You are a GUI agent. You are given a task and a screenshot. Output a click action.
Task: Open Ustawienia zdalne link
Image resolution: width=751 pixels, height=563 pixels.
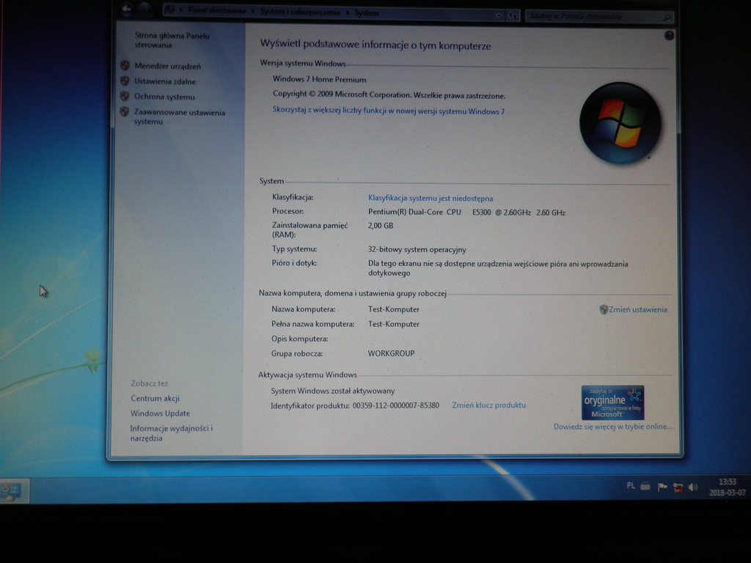point(165,81)
